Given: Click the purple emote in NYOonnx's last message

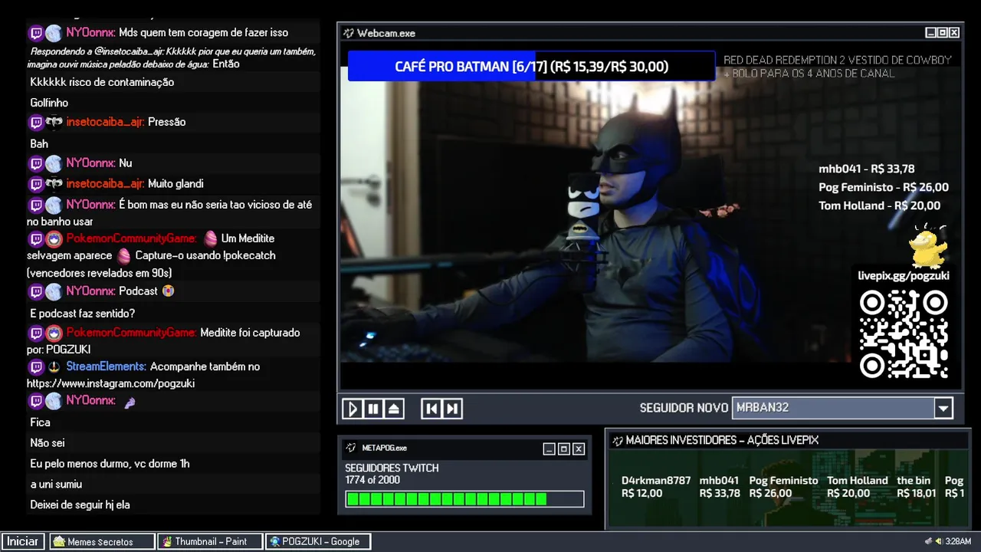Looking at the screenshot, I should [x=130, y=402].
